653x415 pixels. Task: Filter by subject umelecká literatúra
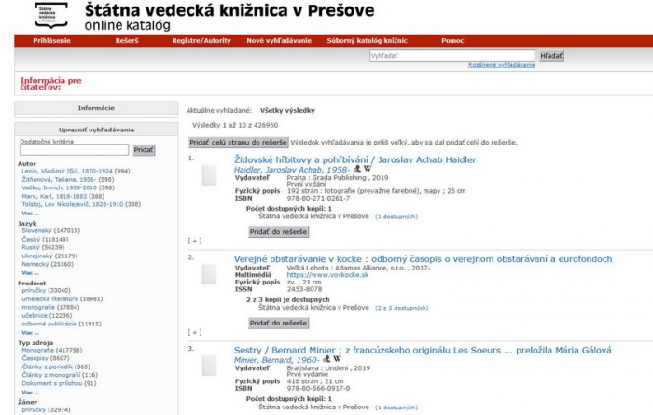point(49,298)
